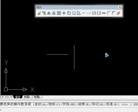Click the 后退(B) option in command history
The height and width of the screenshot is (112, 138).
pos(112,104)
